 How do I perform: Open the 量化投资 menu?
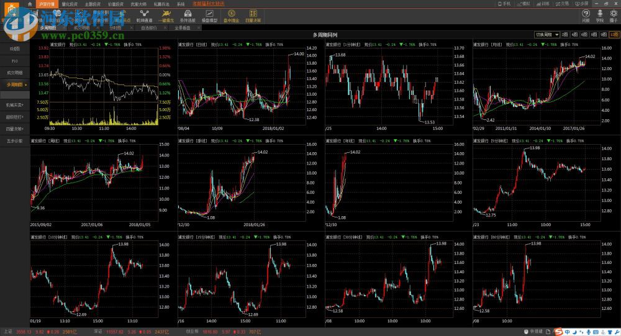point(70,4)
